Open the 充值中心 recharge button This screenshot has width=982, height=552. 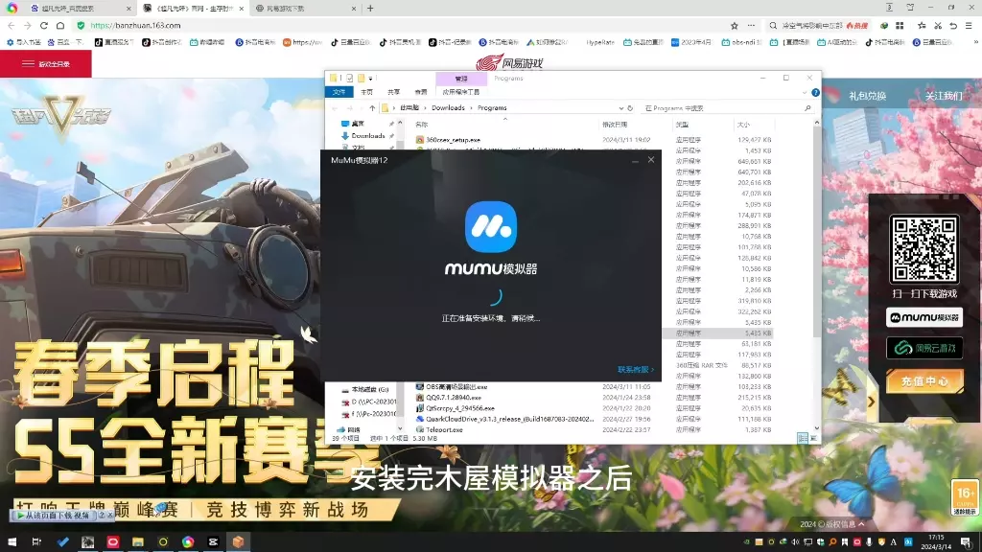coord(924,380)
